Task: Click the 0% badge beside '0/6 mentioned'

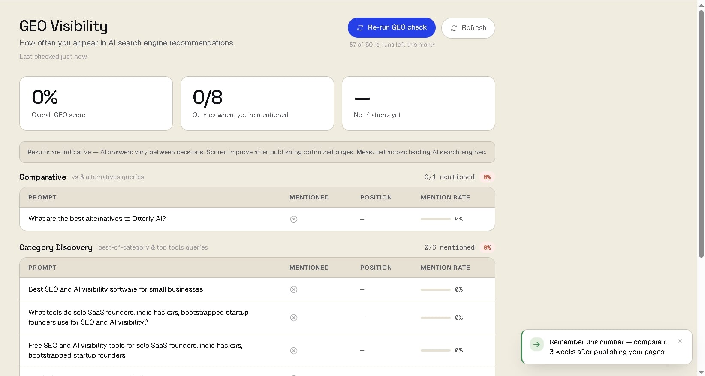Action: click(x=487, y=247)
